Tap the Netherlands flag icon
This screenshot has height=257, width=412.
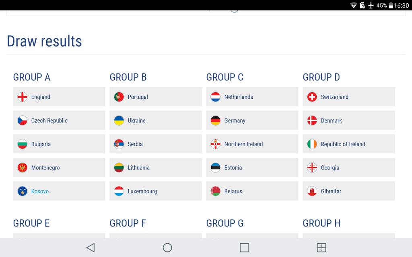216,97
